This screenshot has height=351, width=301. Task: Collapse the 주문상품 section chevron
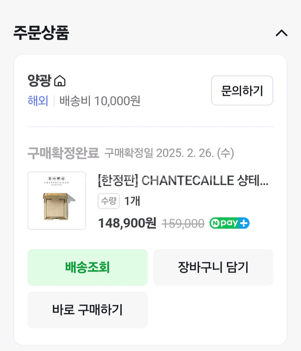[281, 33]
